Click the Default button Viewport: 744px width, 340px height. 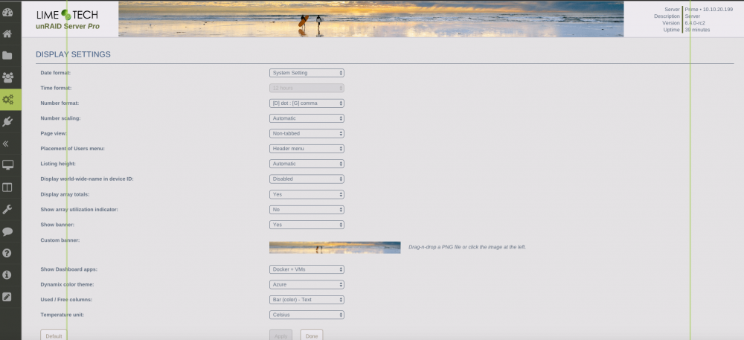pos(54,335)
